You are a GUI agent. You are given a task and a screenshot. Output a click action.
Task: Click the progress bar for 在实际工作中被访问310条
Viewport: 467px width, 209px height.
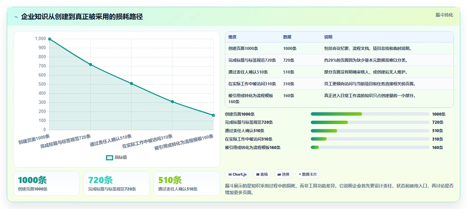pos(370,139)
